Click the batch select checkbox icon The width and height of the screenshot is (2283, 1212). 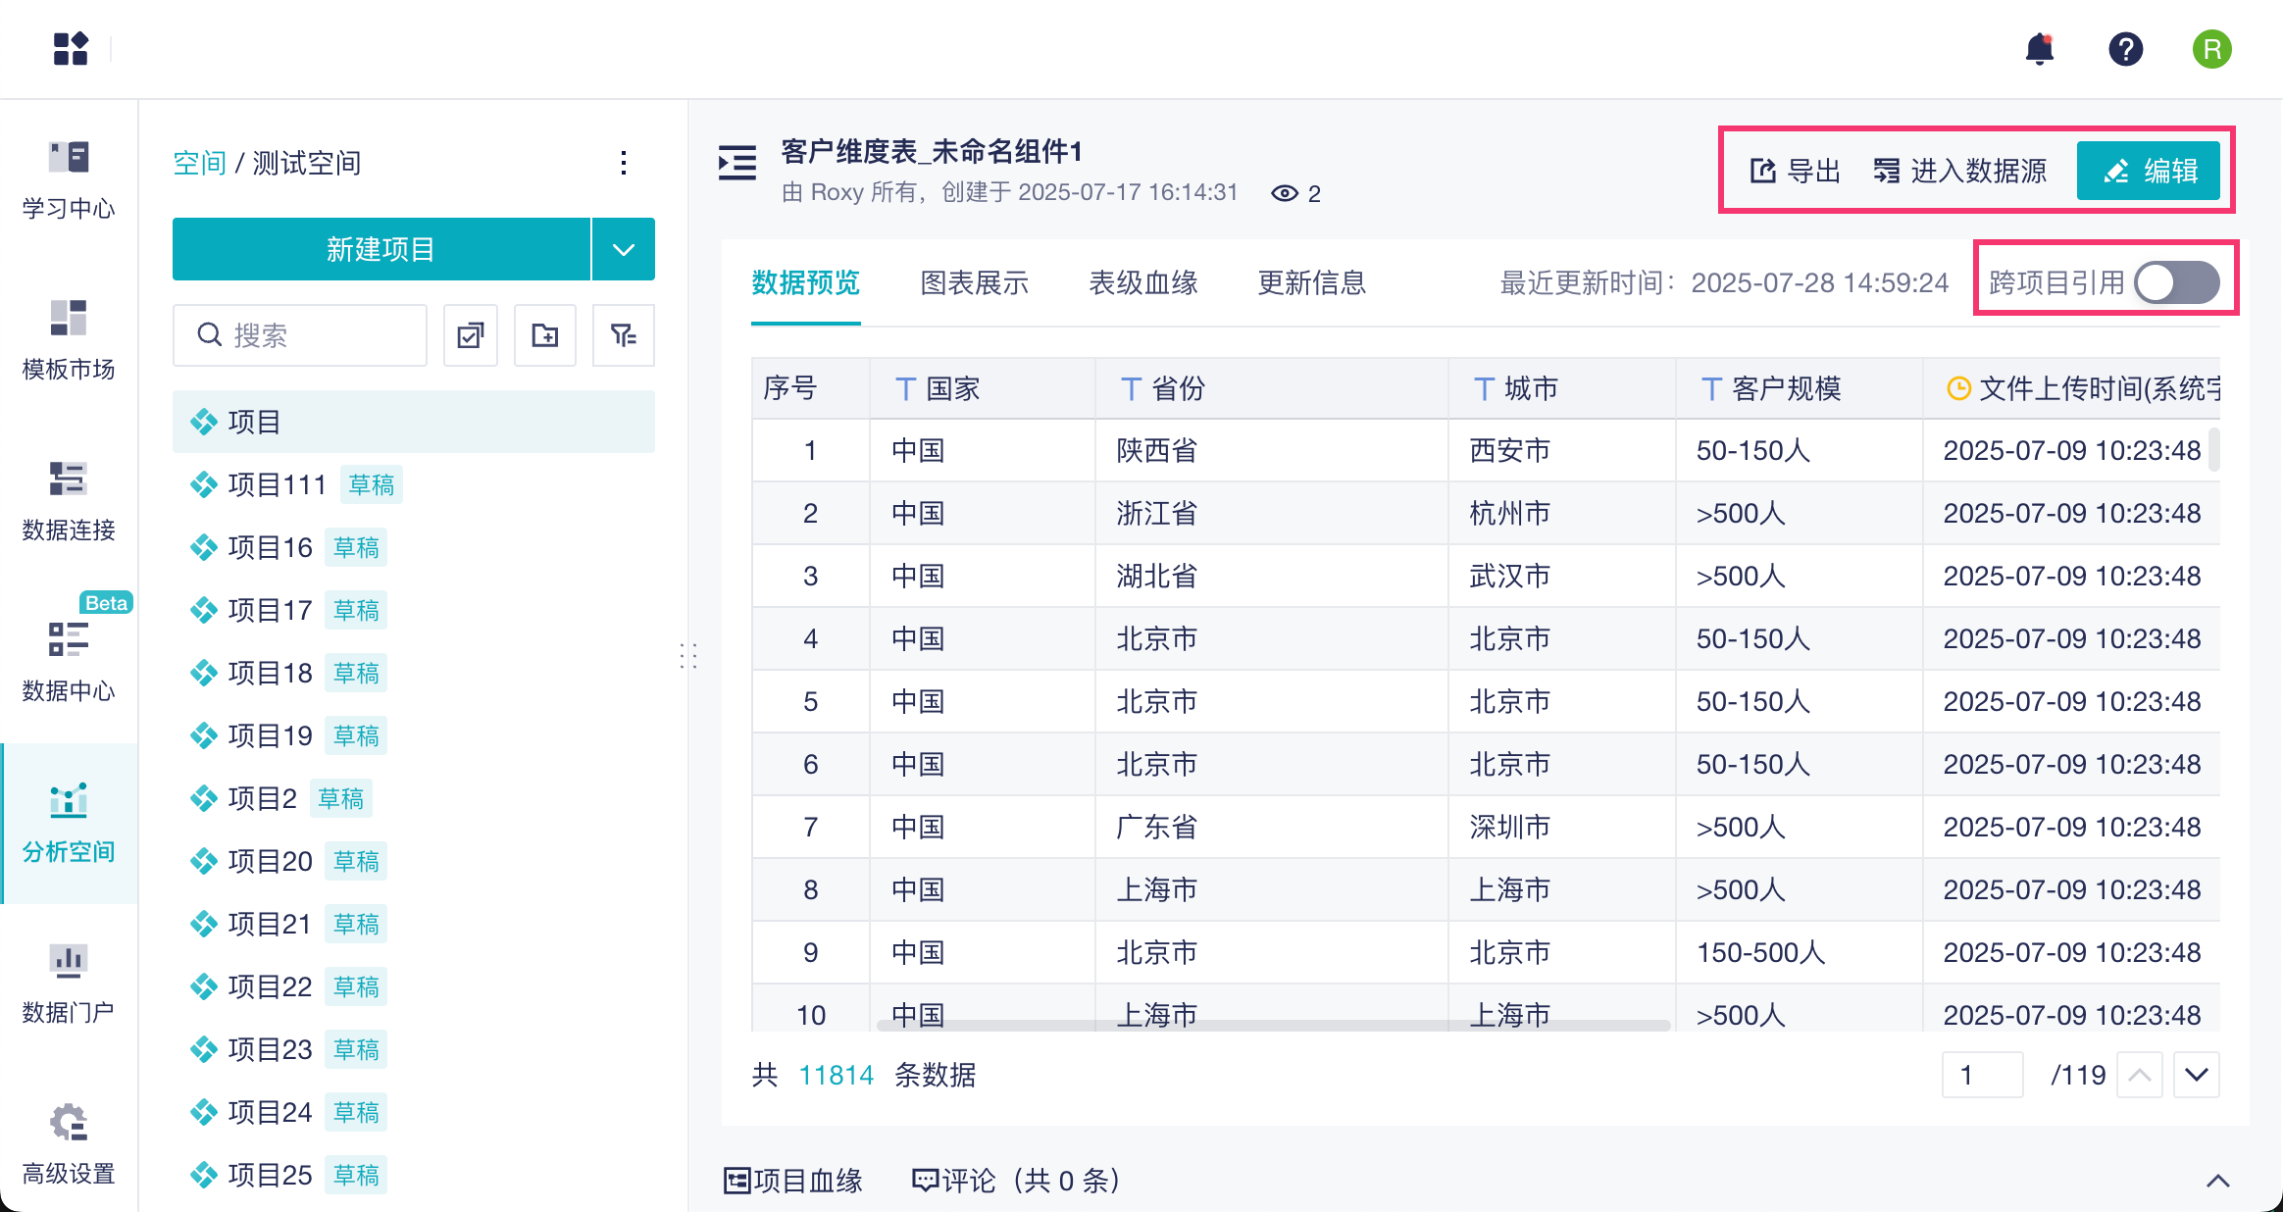coord(471,335)
